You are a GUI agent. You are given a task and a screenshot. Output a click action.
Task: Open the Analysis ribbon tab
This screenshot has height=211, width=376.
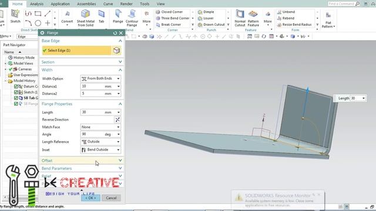tap(36, 4)
